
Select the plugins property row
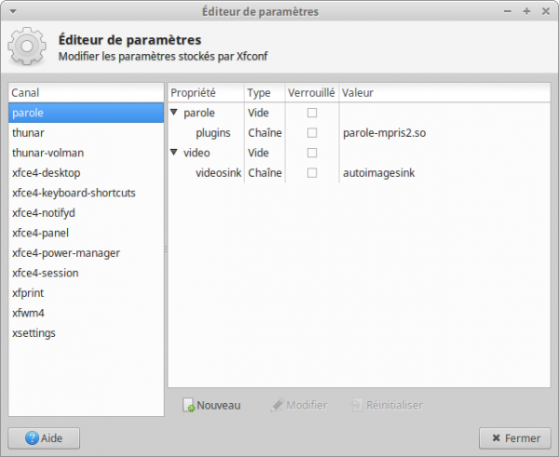pyautogui.click(x=213, y=133)
